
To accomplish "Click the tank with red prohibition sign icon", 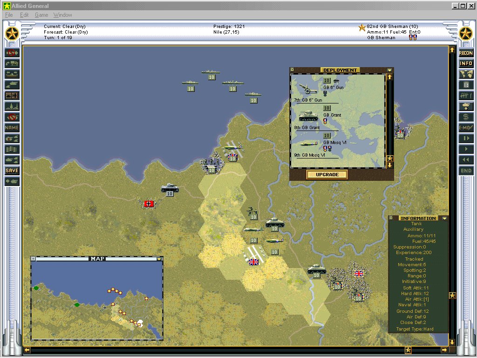I will coord(12,117).
